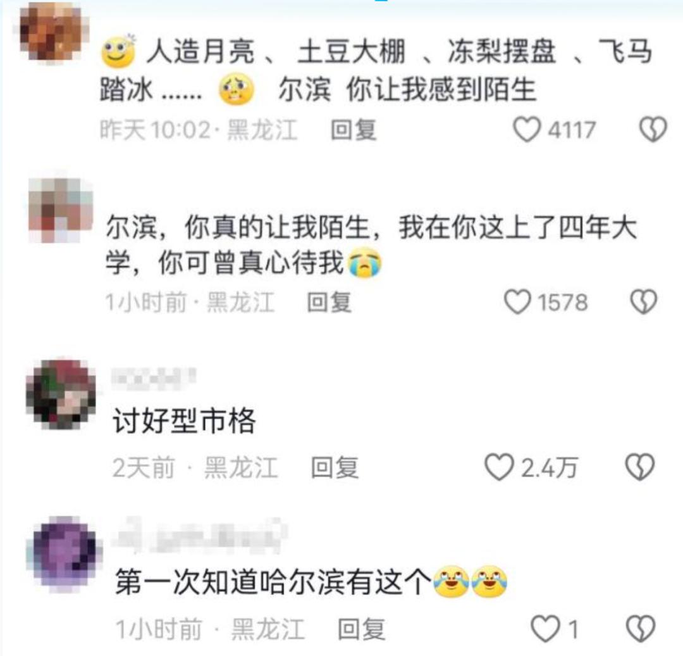Viewport: 683px width, 656px height.
Task: Reply to 第一次知道哈尔滨有这个 comment
Action: (x=361, y=629)
